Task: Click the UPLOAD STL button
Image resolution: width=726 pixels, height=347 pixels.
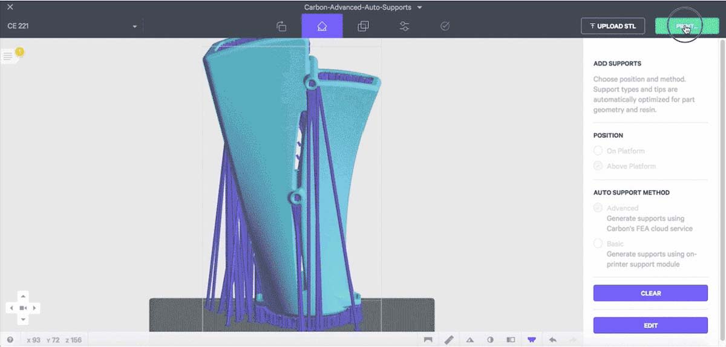Action: (x=613, y=26)
